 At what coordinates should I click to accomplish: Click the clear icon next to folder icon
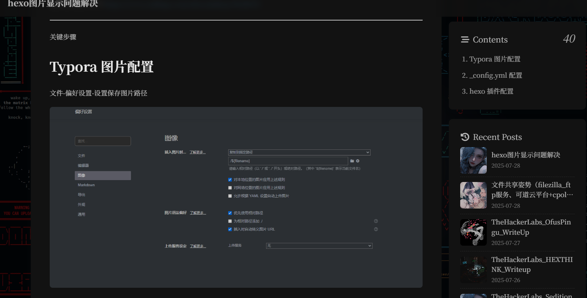[358, 161]
